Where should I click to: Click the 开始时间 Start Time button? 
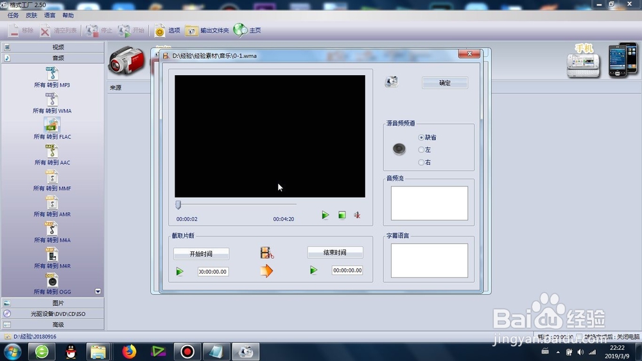(201, 254)
